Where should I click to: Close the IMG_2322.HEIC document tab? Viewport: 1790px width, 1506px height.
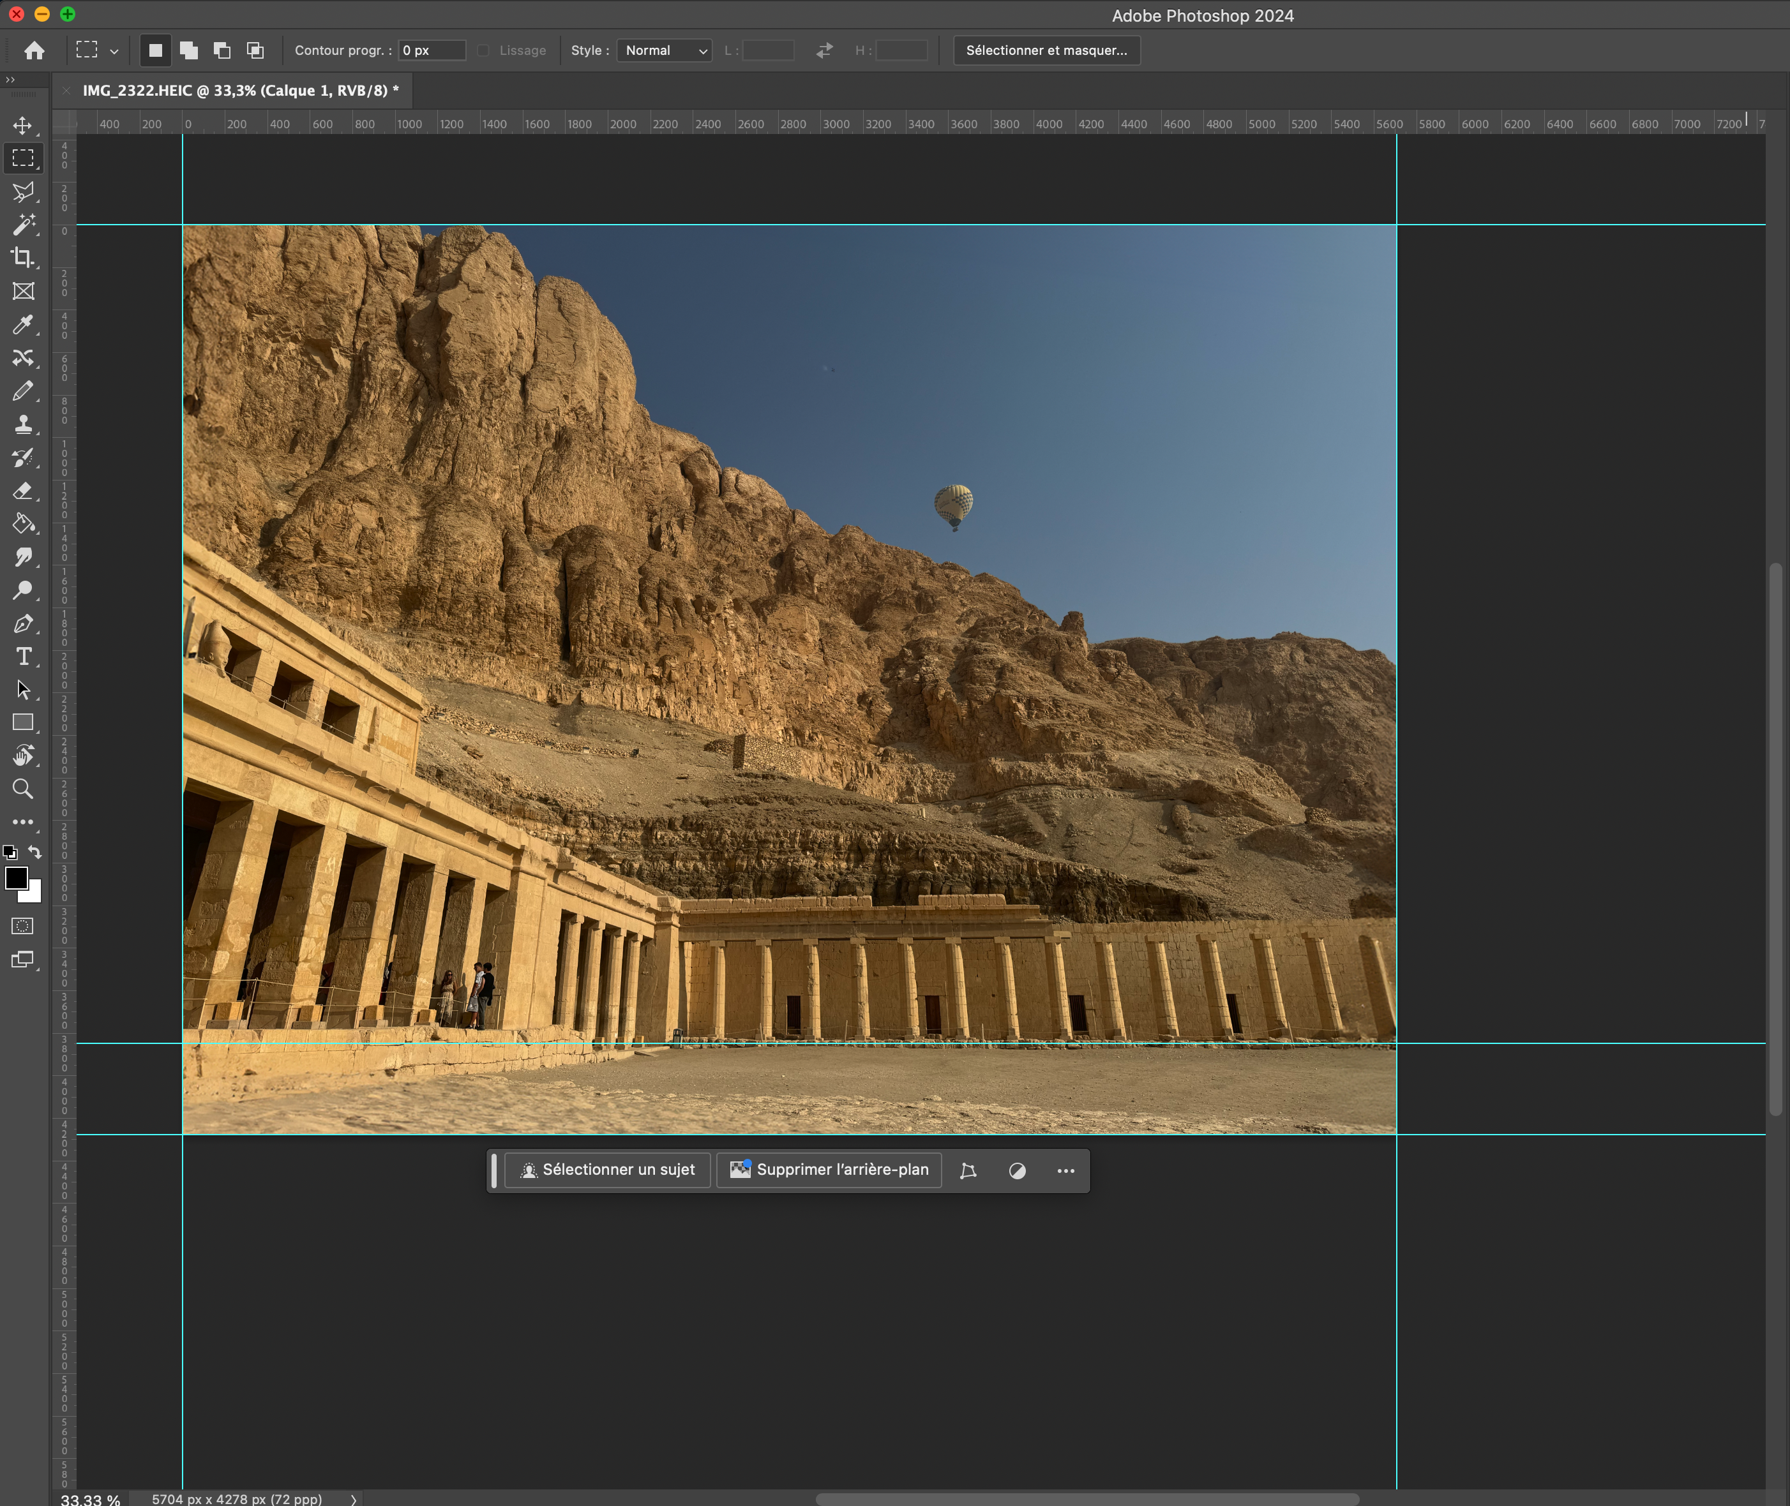(66, 91)
